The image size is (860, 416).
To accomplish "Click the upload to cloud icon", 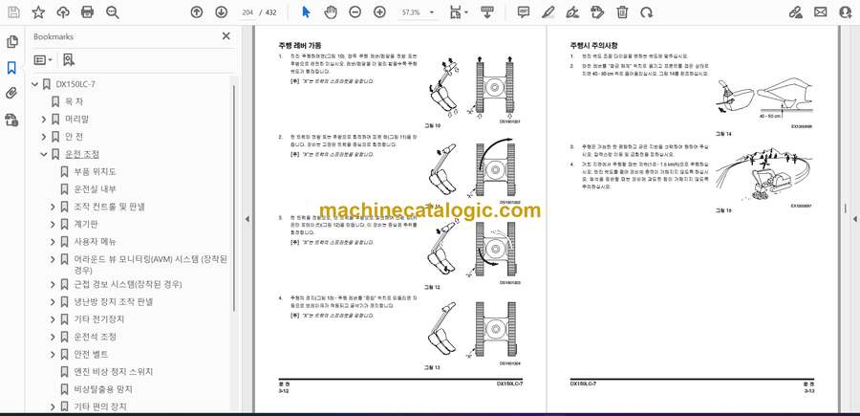I will tap(63, 12).
